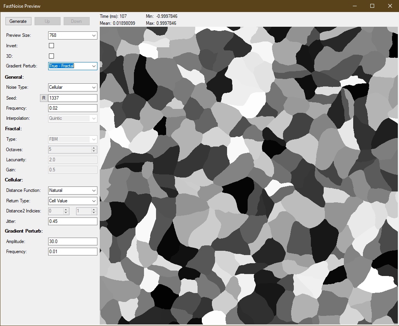
Task: Click the General Frequency input field
Action: point(73,108)
